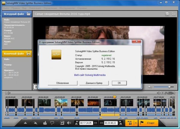The height and width of the screenshot is (129, 180).
Task: Click the stepper arrows after the start time field
Action: click(95, 123)
